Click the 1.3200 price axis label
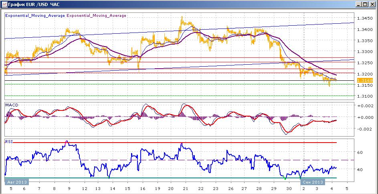378x194 pixels. [365, 74]
